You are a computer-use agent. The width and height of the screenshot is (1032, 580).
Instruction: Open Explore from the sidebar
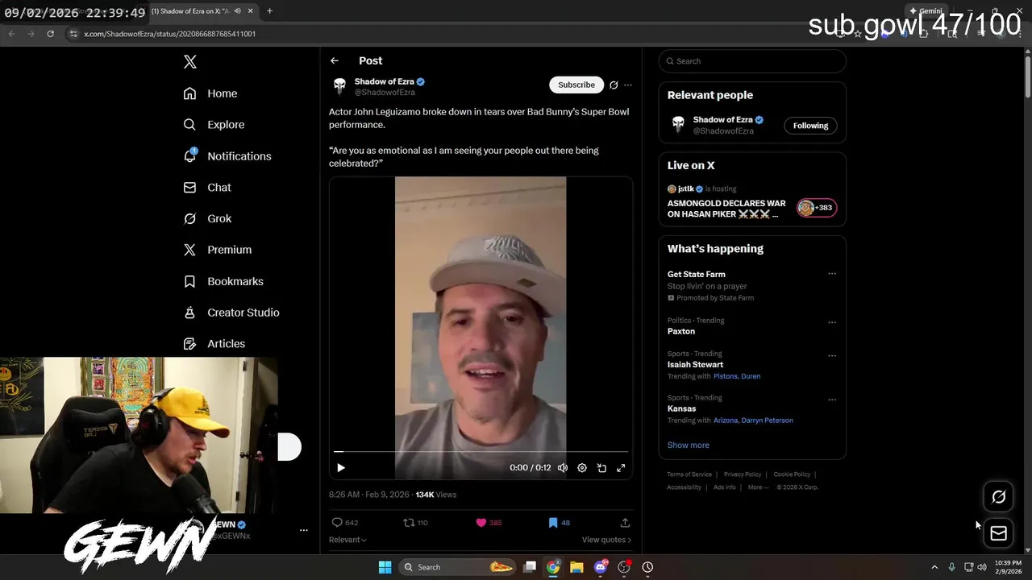(x=214, y=125)
